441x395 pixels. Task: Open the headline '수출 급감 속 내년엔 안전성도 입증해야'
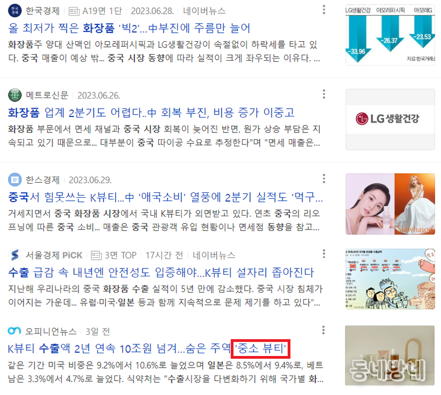pyautogui.click(x=161, y=272)
